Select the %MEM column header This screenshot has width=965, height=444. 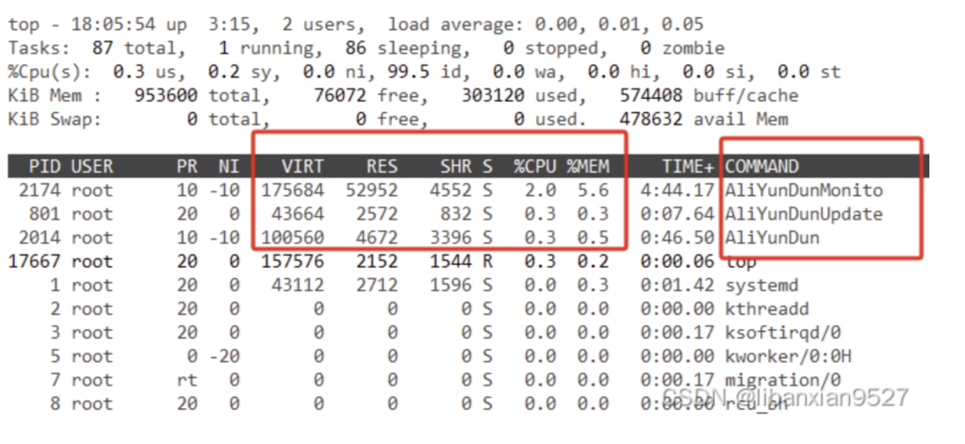point(588,166)
